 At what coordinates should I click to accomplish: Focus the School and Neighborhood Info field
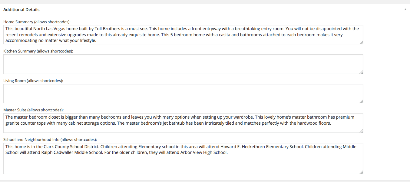click(x=183, y=158)
